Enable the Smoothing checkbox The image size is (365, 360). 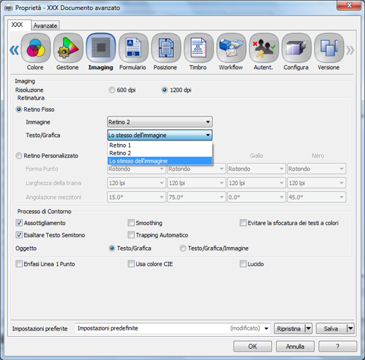pos(131,223)
